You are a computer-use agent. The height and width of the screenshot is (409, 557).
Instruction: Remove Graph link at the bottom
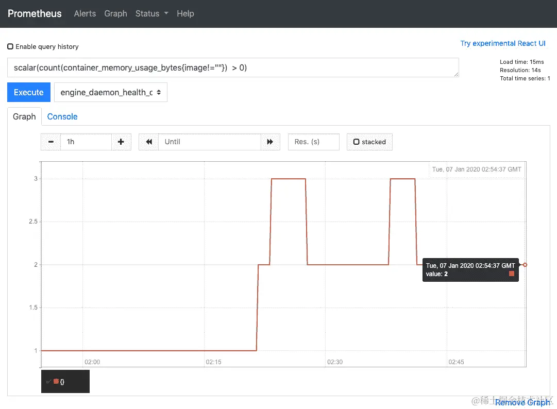coord(522,402)
